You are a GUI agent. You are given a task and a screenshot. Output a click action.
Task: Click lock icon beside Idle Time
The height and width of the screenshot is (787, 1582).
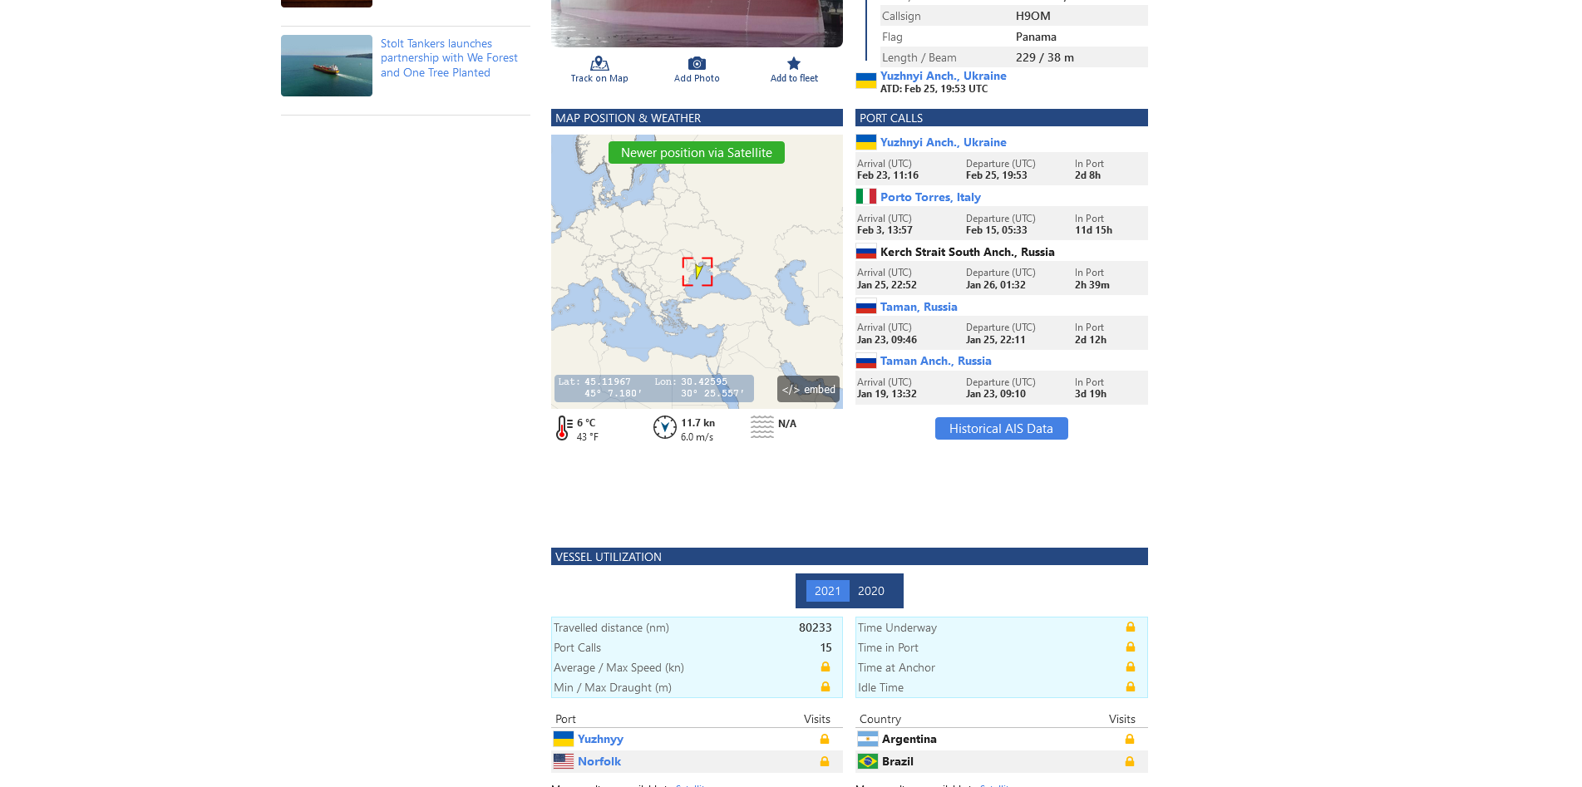1131,687
